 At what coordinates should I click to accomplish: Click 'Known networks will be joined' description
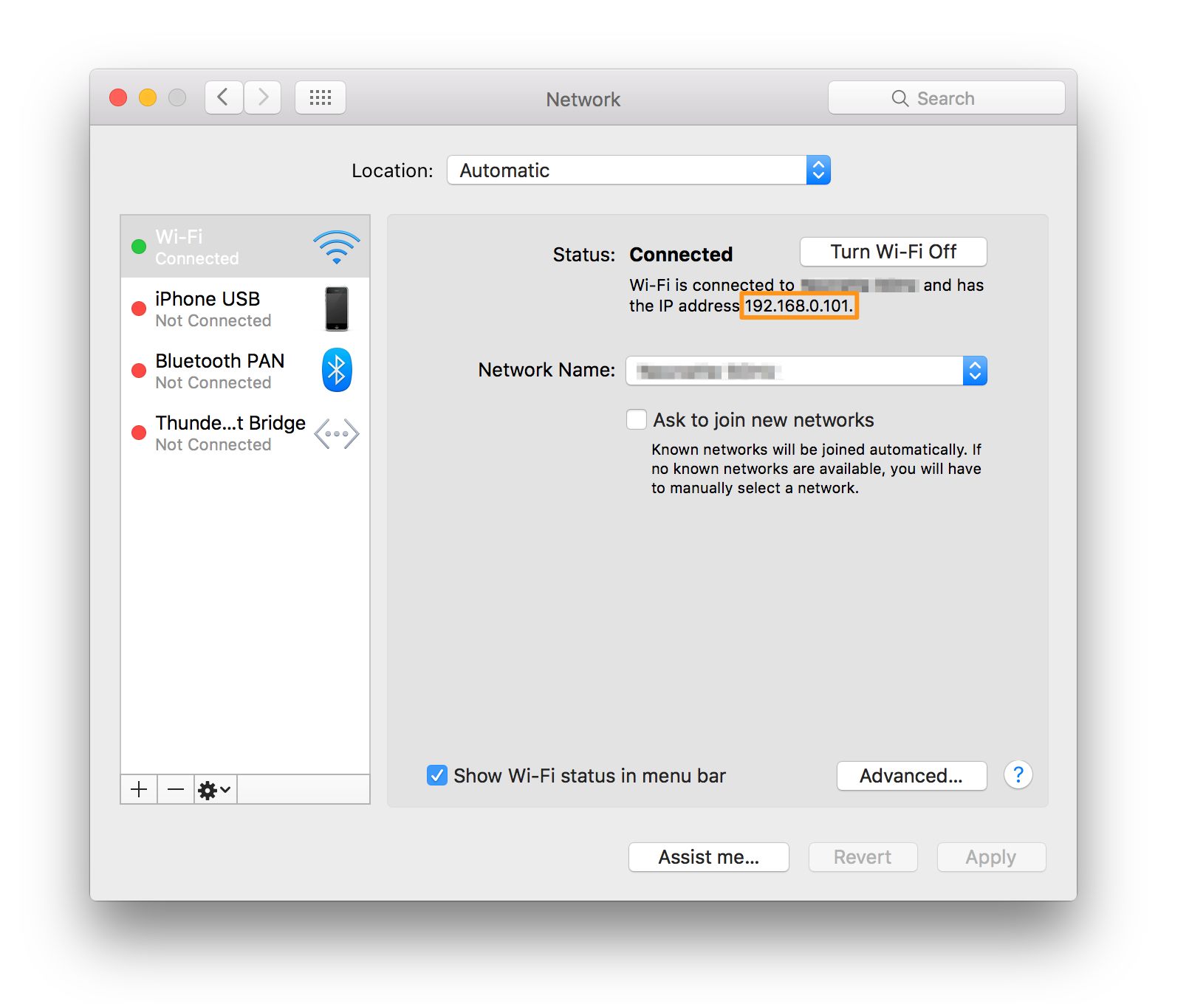(816, 469)
